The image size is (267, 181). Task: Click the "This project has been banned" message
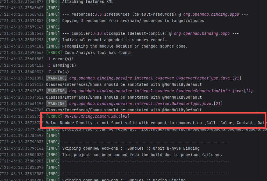tap(142, 155)
